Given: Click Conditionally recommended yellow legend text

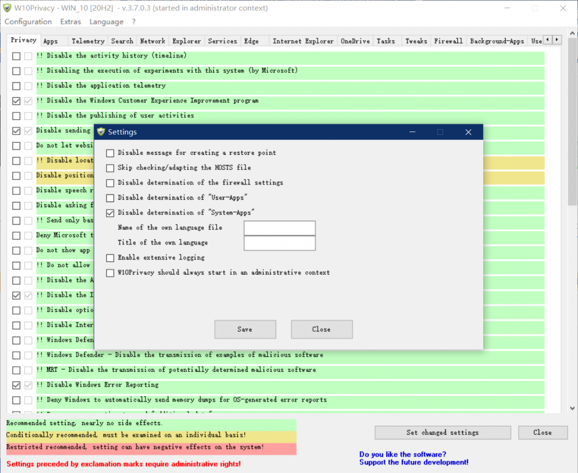Looking at the screenshot, I should pos(126,435).
